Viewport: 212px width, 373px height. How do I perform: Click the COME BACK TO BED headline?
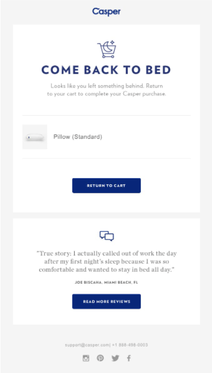click(x=106, y=70)
